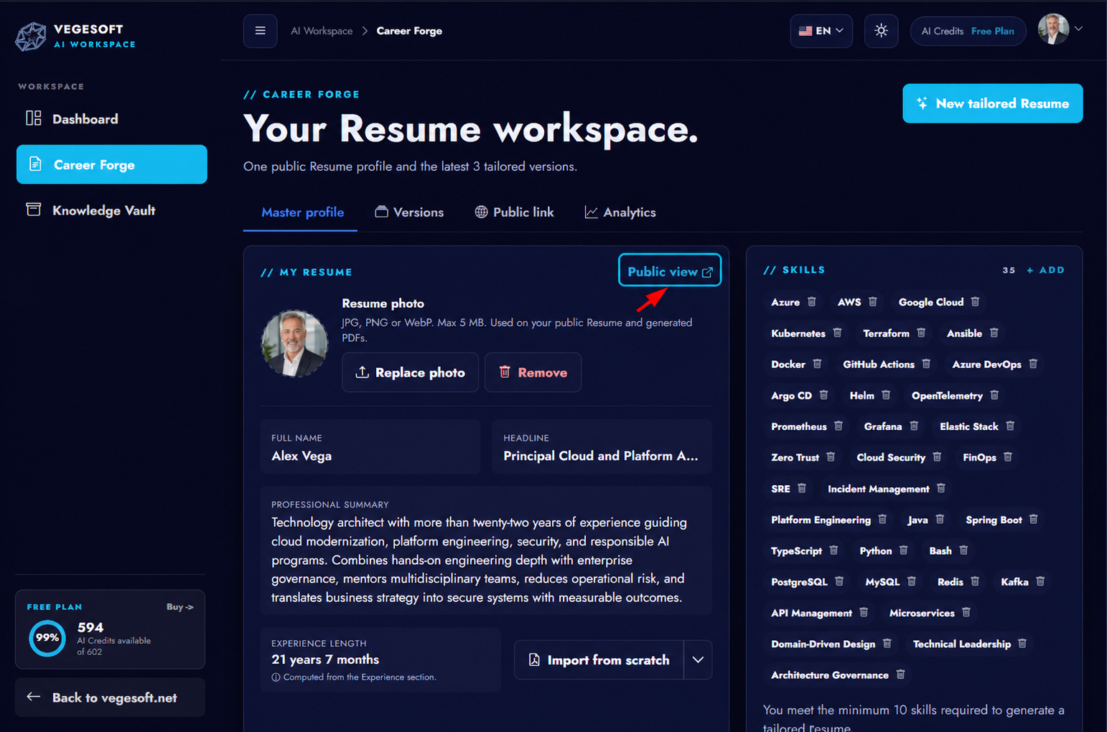Delete the Spring Boot skill trash icon

1034,520
